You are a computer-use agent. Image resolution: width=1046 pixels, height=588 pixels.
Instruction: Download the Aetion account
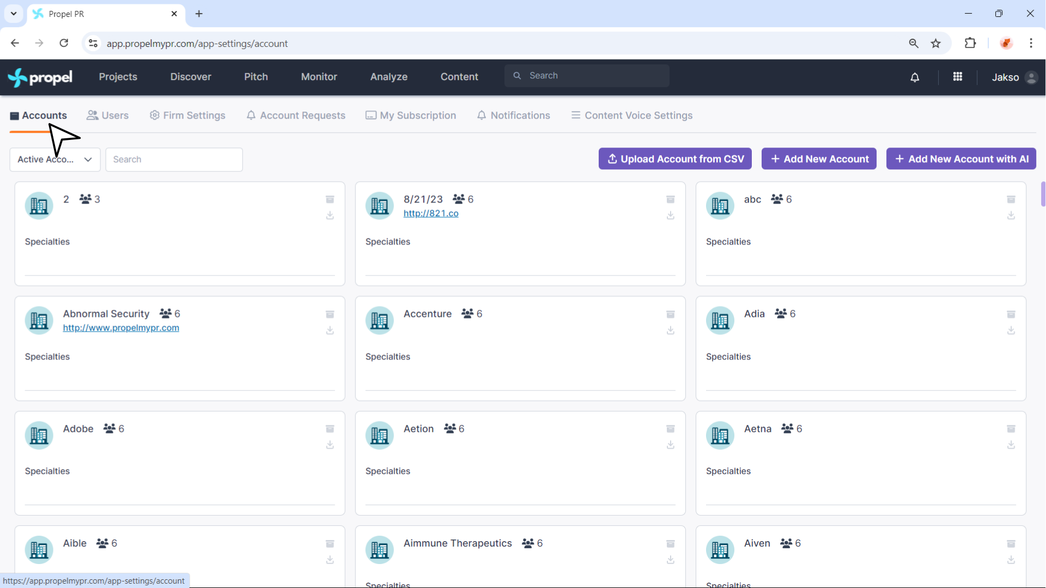click(x=671, y=445)
